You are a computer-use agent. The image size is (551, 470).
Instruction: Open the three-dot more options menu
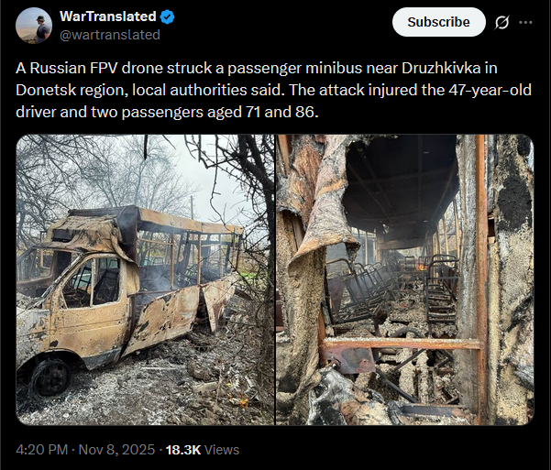pyautogui.click(x=525, y=23)
